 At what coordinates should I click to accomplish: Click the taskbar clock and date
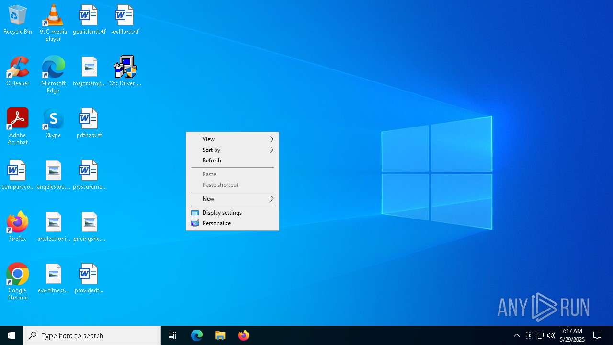(x=572, y=335)
